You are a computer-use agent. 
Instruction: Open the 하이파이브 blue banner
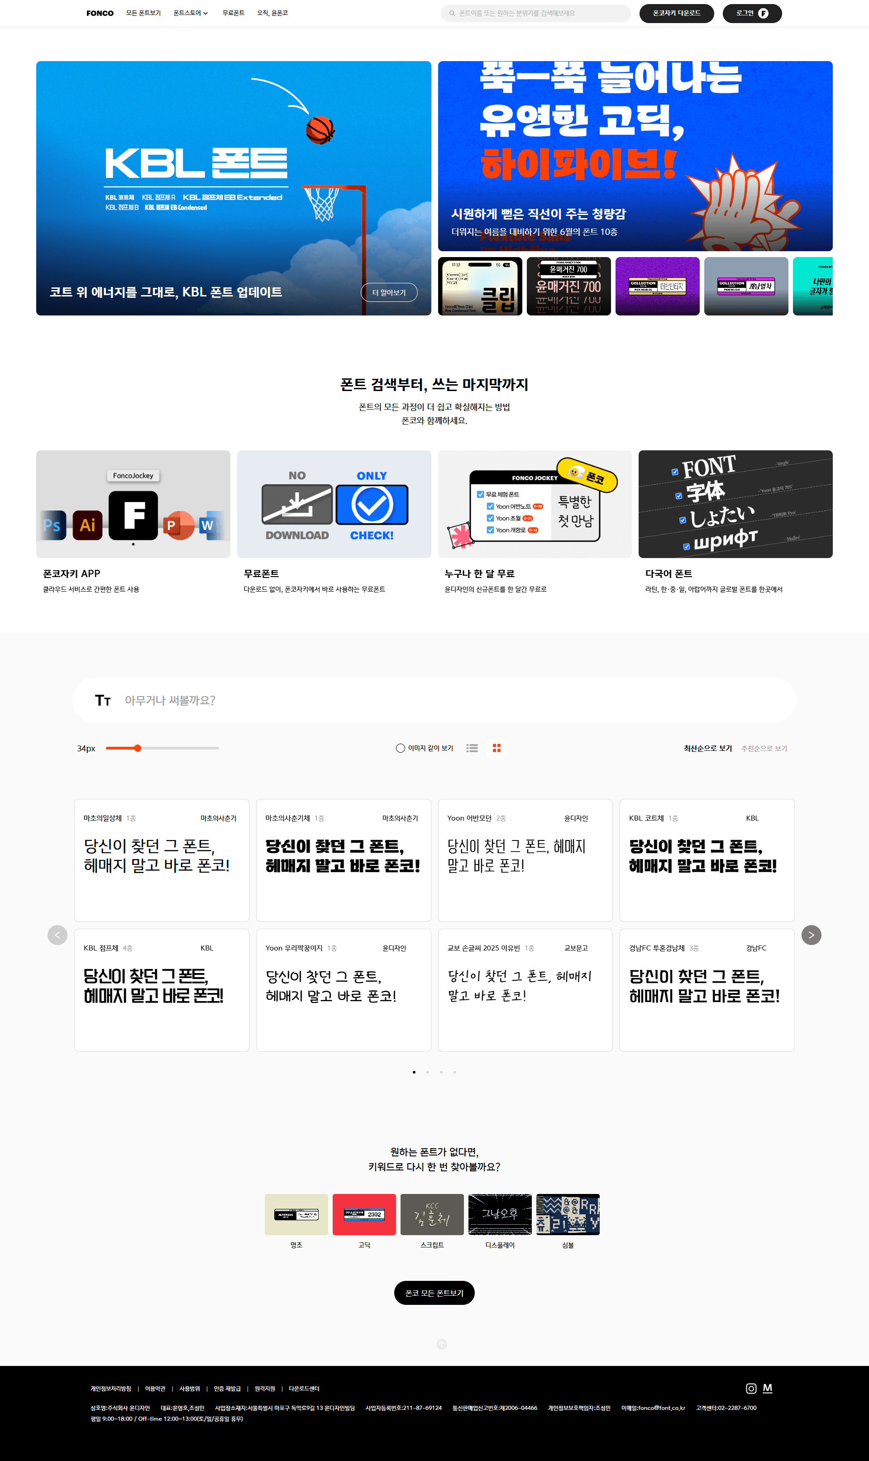tap(635, 156)
